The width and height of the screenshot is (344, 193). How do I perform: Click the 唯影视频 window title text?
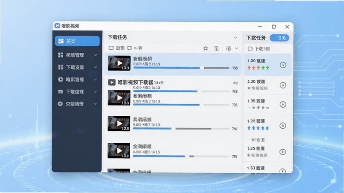(70, 26)
